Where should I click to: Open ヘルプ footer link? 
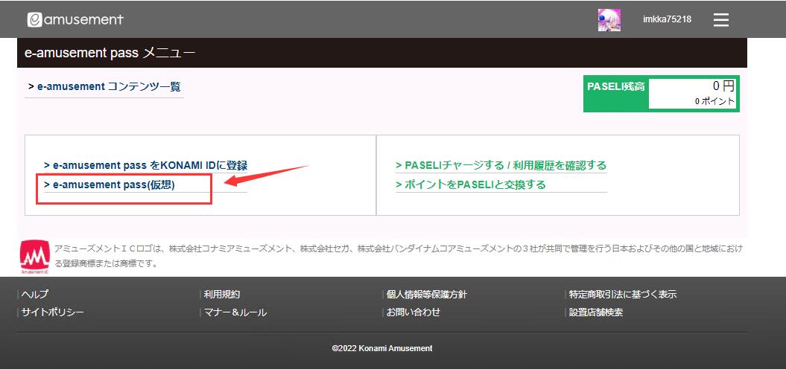35,295
